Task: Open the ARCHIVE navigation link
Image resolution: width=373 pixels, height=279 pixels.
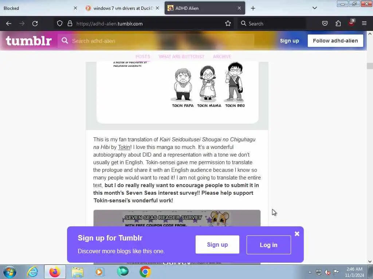Action: click(222, 56)
